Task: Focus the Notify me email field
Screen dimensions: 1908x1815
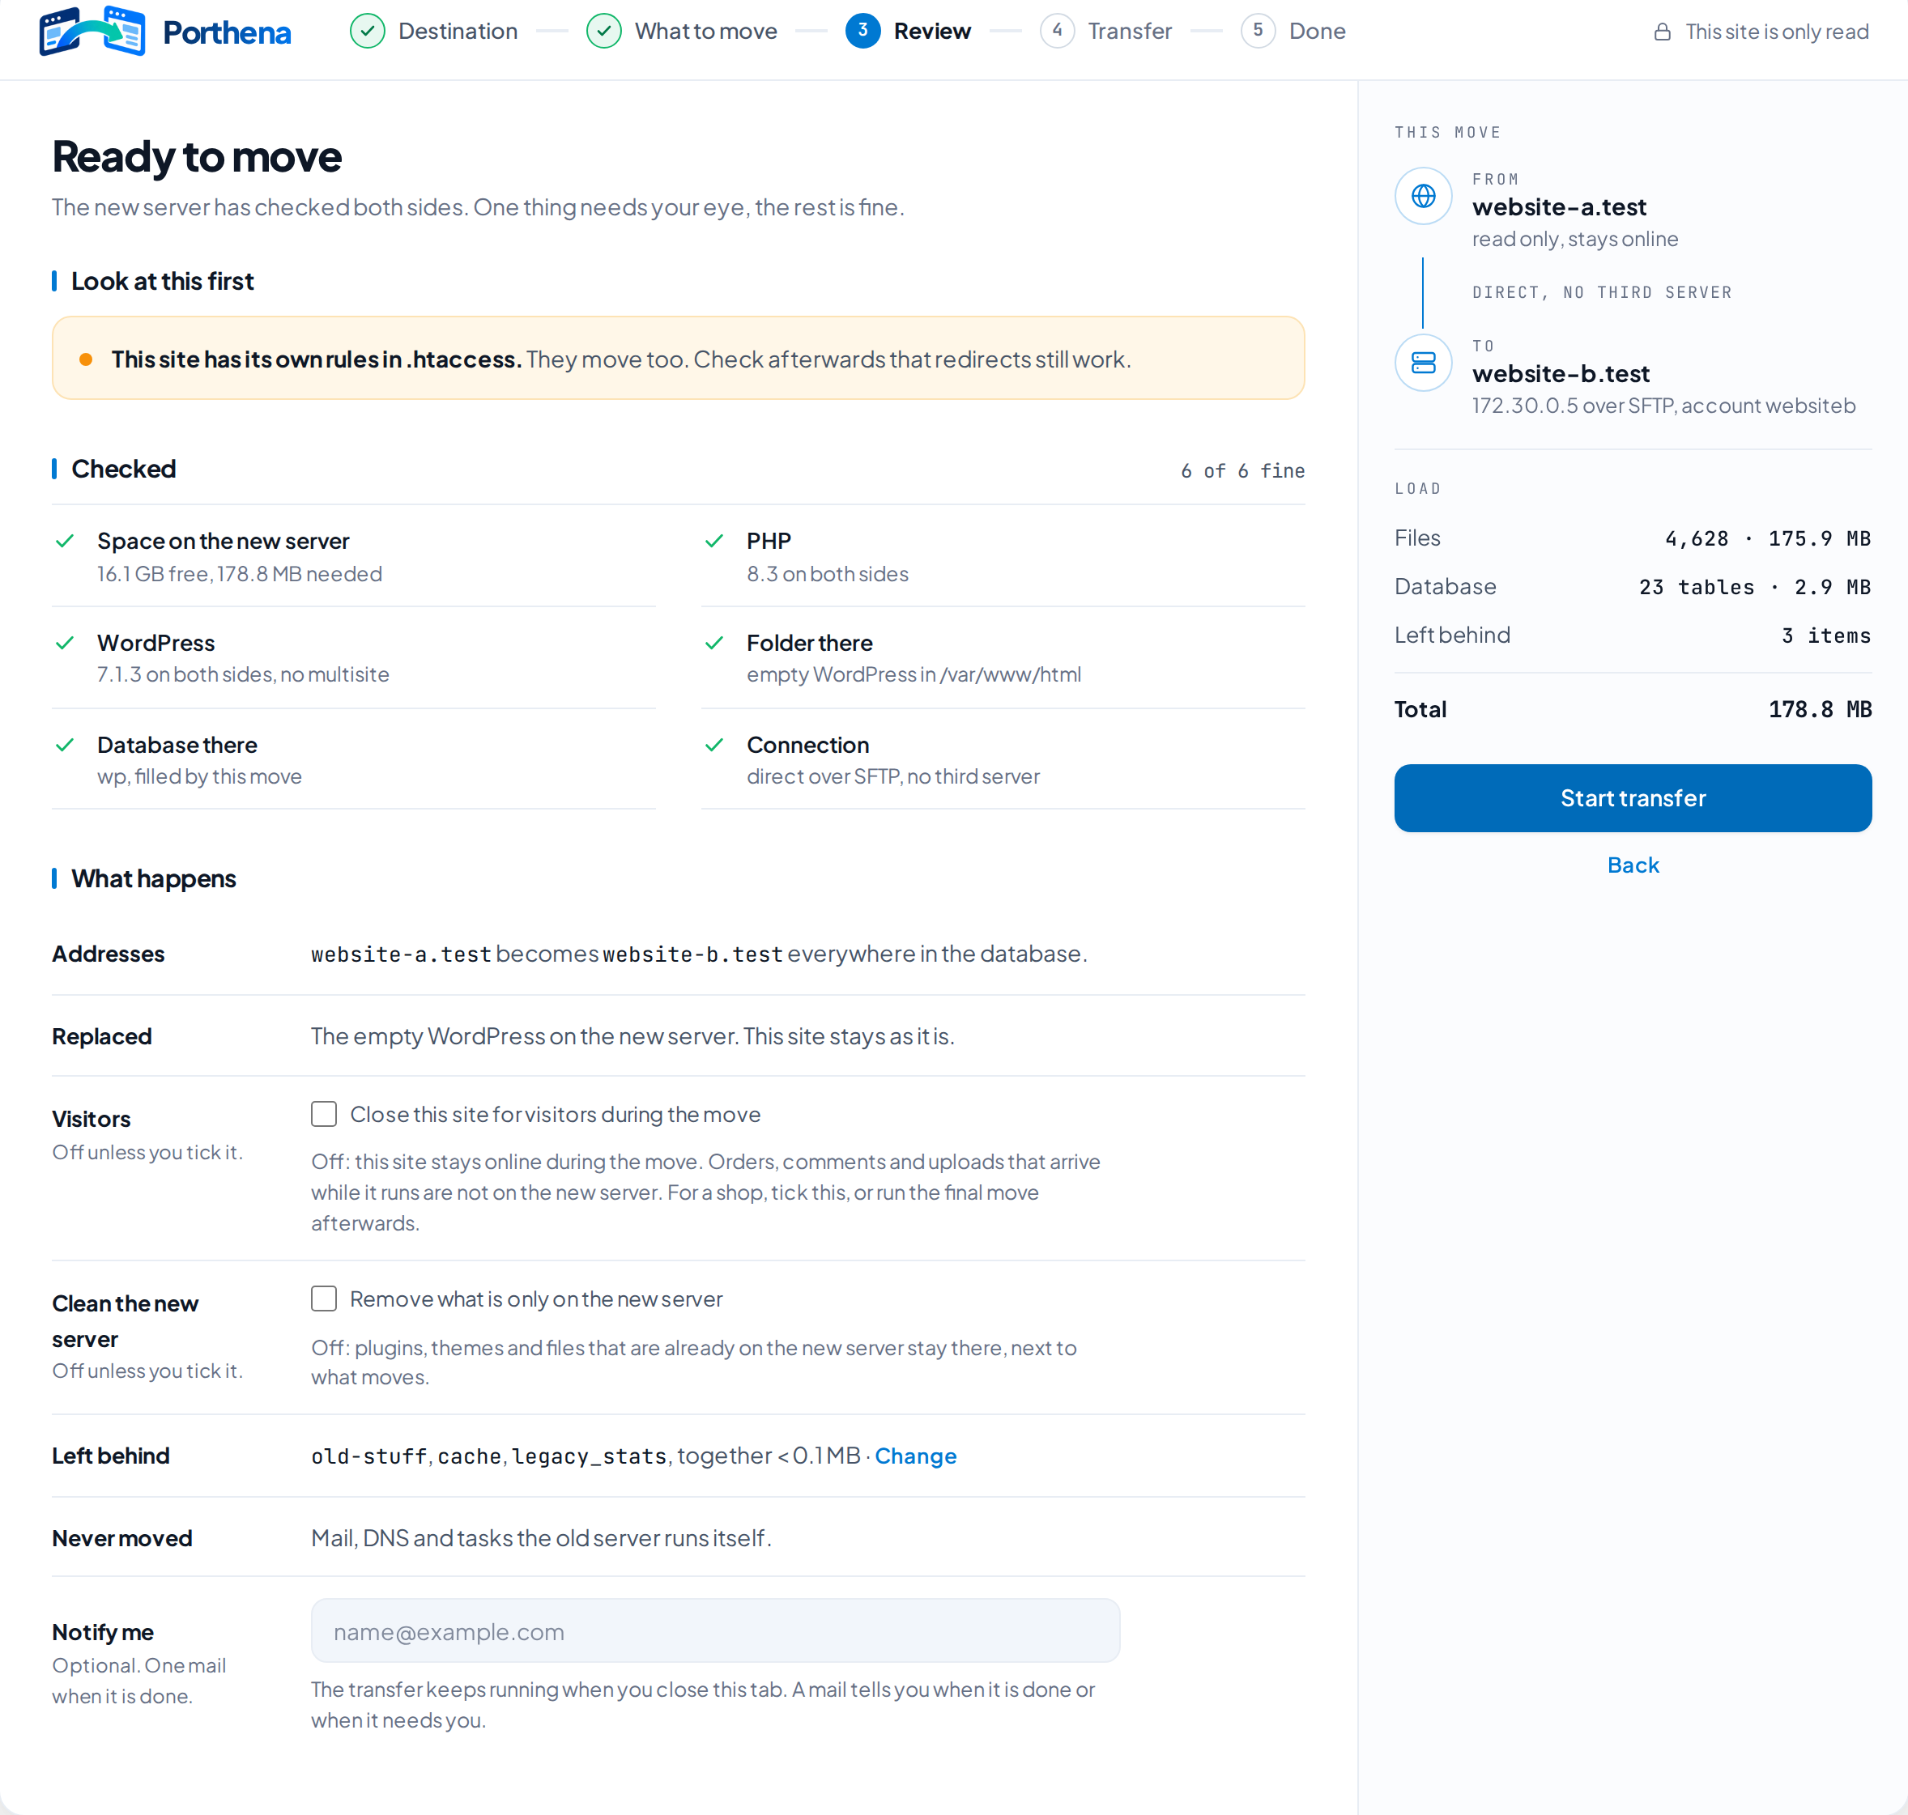Action: [715, 1631]
